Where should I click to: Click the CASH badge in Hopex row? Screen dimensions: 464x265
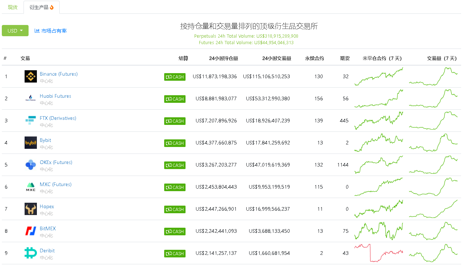point(175,209)
